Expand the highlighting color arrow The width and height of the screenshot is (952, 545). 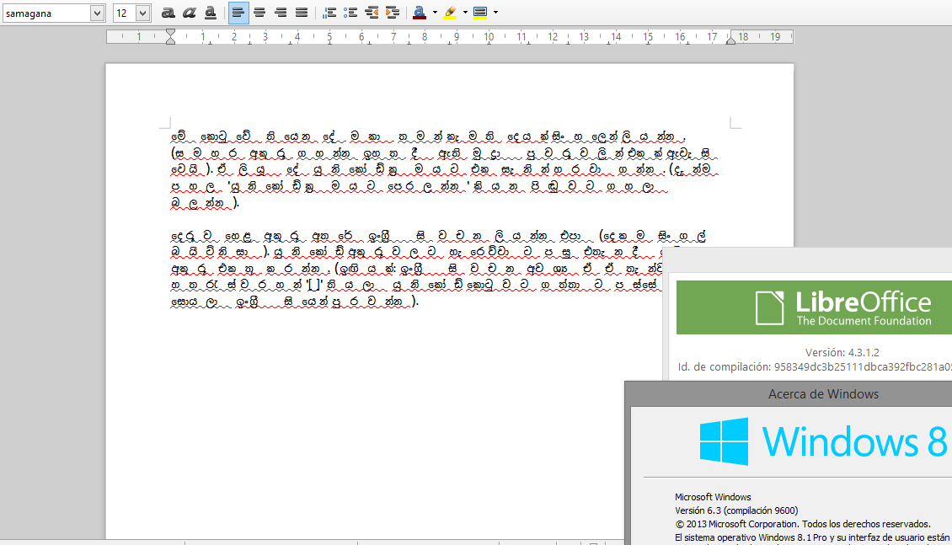pos(465,13)
